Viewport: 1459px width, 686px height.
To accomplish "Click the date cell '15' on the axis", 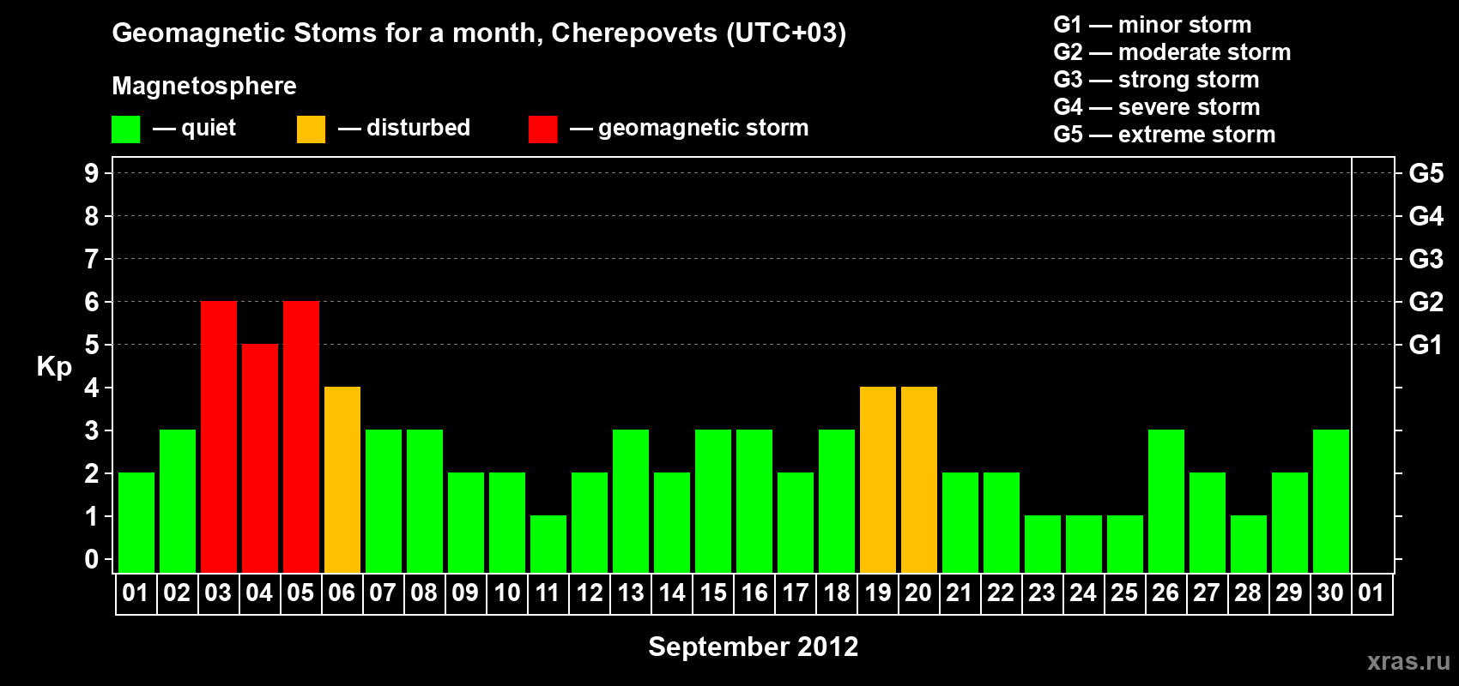I will click(x=712, y=593).
